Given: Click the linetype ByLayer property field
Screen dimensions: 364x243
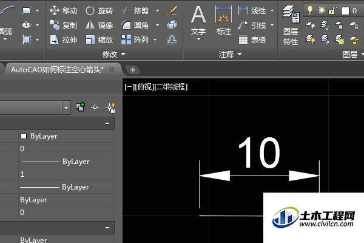Looking at the screenshot, I should pyautogui.click(x=67, y=162).
